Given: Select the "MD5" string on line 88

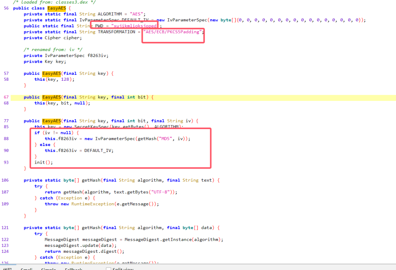Looking at the screenshot, I should pos(165,139).
